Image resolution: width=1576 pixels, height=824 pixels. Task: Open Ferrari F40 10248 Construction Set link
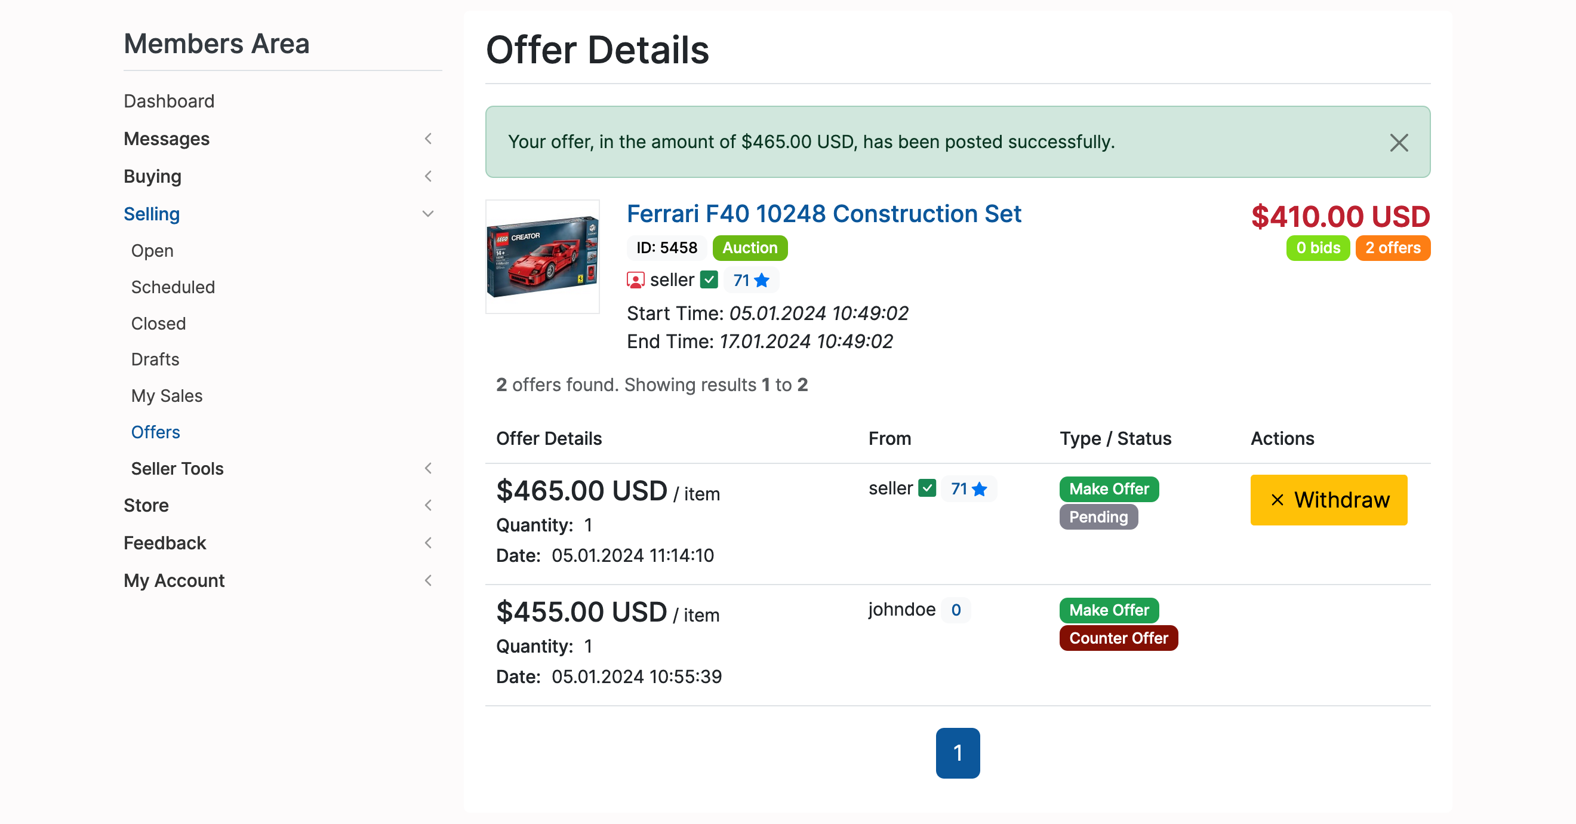tap(823, 214)
